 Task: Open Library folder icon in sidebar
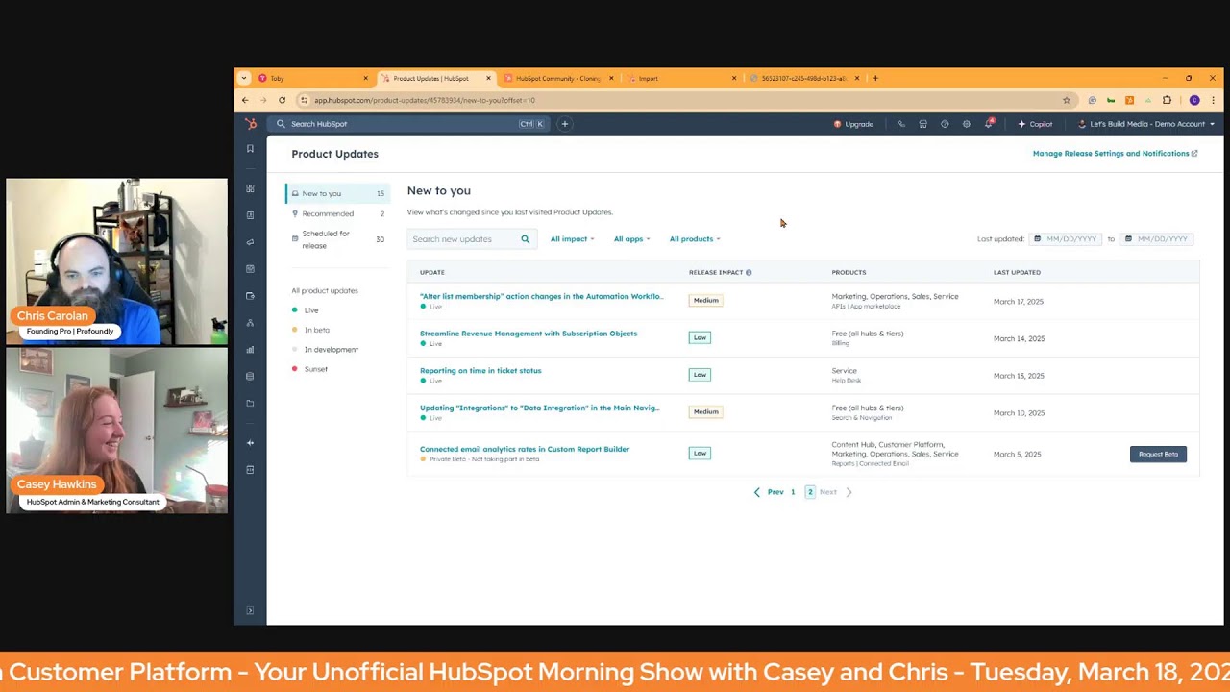point(250,404)
